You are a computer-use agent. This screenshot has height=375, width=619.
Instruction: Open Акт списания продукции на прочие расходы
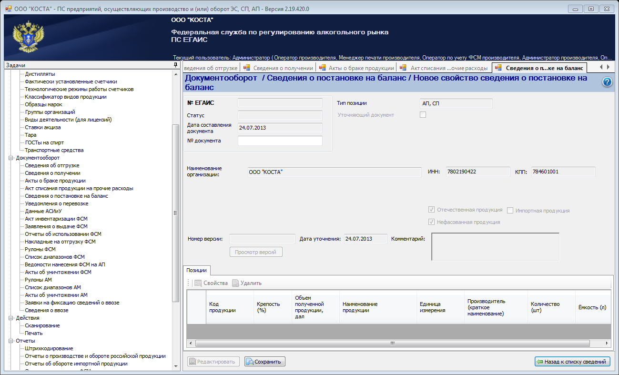coord(79,188)
